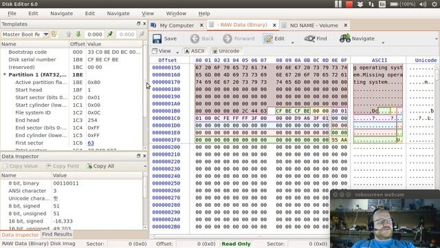Click the green pin beside the 0:000 field
This screenshot has height=248, width=440.
110,34
